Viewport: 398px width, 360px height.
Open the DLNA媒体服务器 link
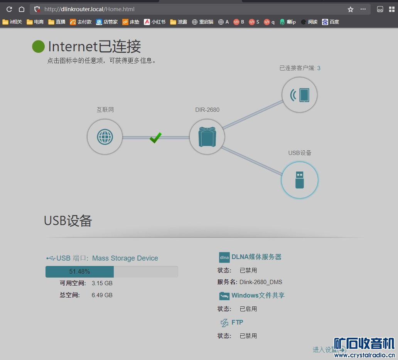click(256, 257)
